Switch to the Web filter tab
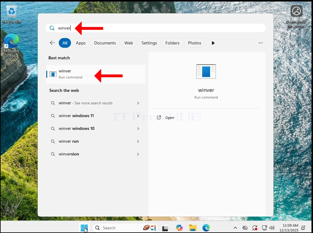Viewport: 313px width, 233px height. pyautogui.click(x=128, y=43)
